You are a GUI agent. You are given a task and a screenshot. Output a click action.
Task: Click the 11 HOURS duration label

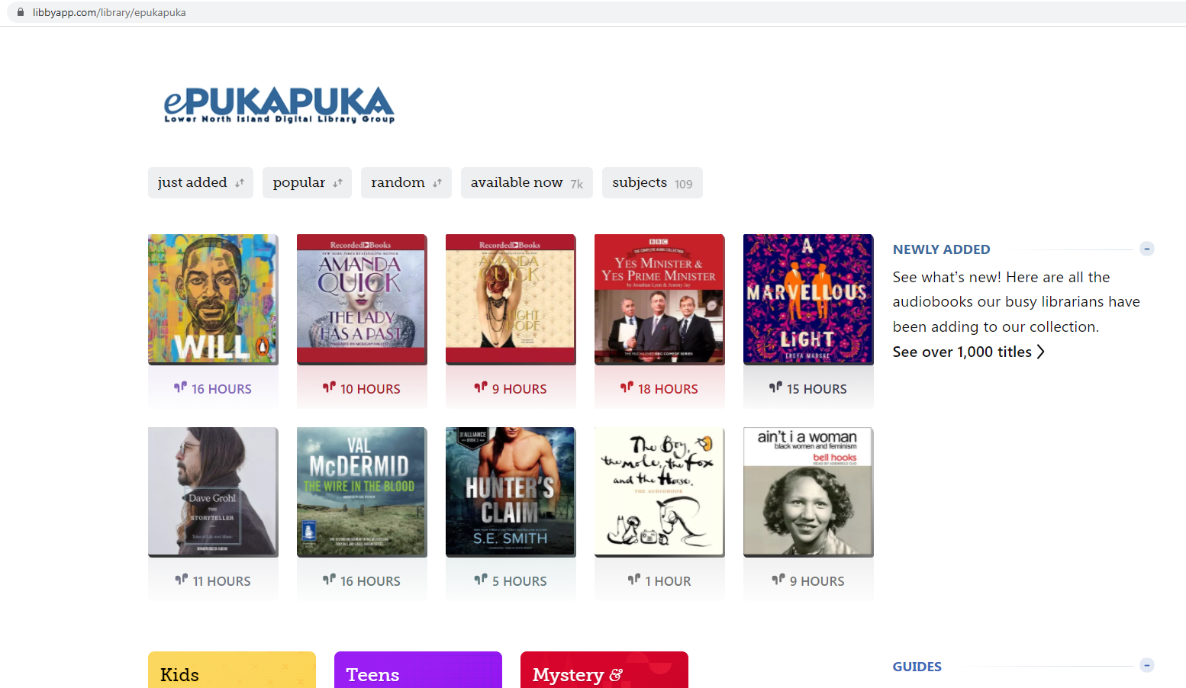(221, 581)
